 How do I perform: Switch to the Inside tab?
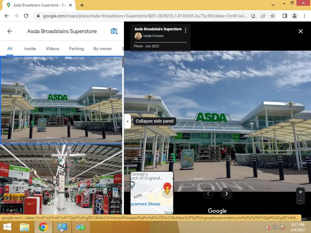[x=30, y=49]
